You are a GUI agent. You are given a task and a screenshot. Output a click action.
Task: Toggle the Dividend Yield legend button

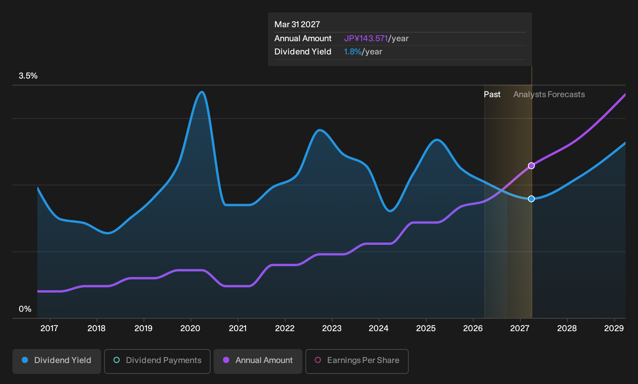[57, 361]
